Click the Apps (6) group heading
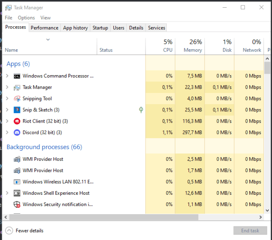 (18, 64)
